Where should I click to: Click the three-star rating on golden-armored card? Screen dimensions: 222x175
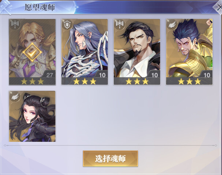189,81
